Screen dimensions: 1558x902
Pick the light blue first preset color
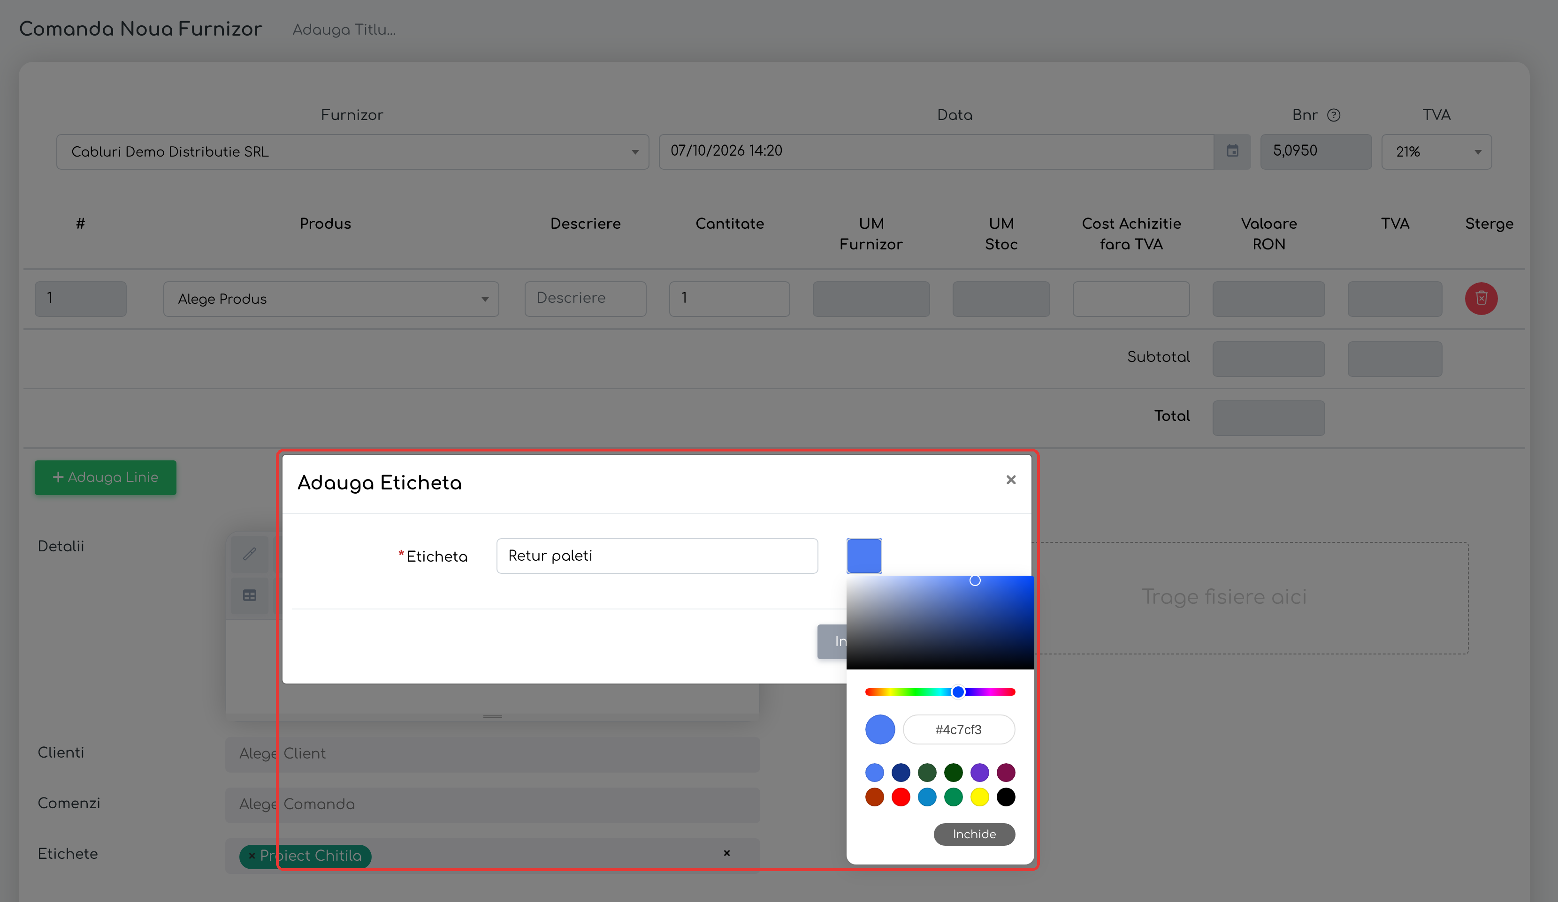click(875, 772)
